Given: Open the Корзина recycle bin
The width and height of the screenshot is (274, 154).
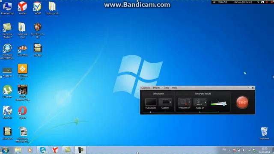Looking at the screenshot, I should [x=264, y=133].
